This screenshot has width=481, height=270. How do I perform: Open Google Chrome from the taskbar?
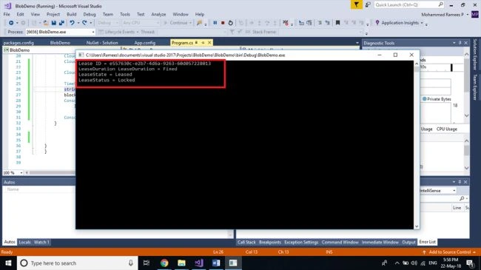pos(164,263)
